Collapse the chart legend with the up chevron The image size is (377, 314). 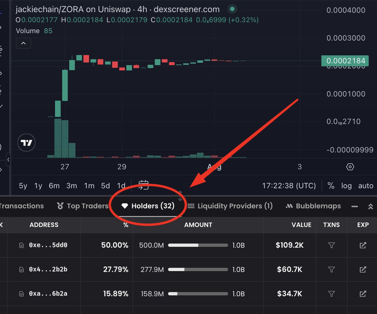click(x=23, y=43)
